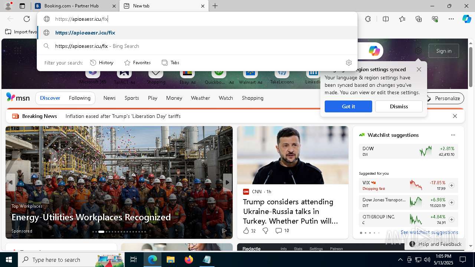Image resolution: width=475 pixels, height=267 pixels.
Task: Open the Sports section in MSN
Action: [132, 98]
